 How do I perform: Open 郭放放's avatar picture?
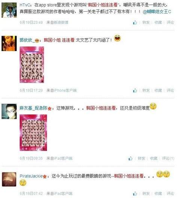click(x=9, y=44)
